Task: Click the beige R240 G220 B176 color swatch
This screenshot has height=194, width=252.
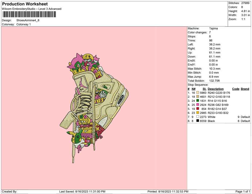Action: tap(198, 93)
